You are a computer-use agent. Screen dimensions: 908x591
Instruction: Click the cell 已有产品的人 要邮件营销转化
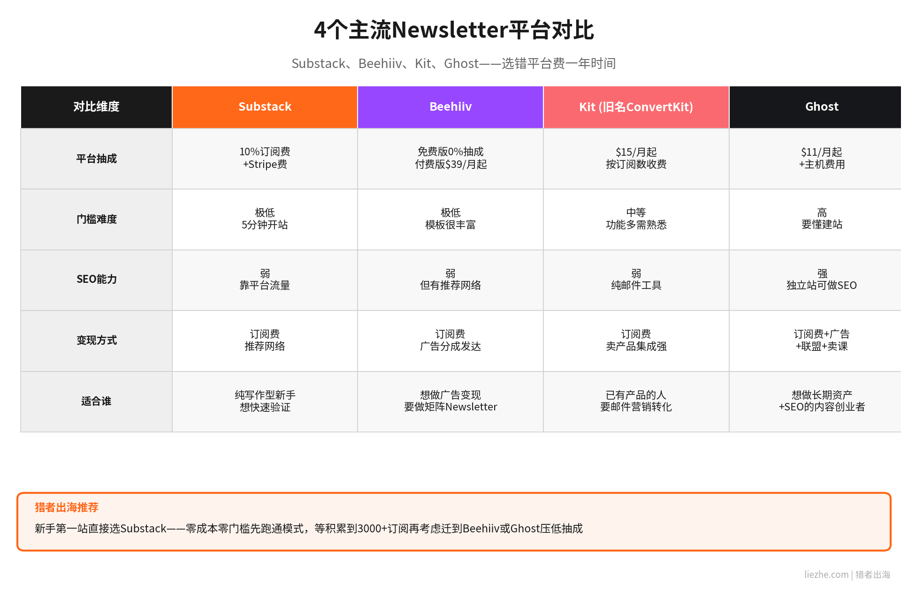click(636, 402)
